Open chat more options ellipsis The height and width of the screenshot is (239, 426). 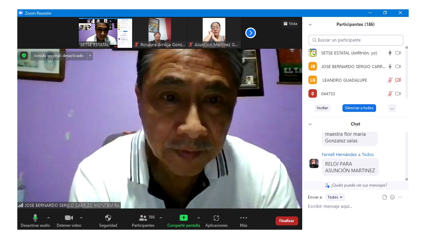(400, 197)
